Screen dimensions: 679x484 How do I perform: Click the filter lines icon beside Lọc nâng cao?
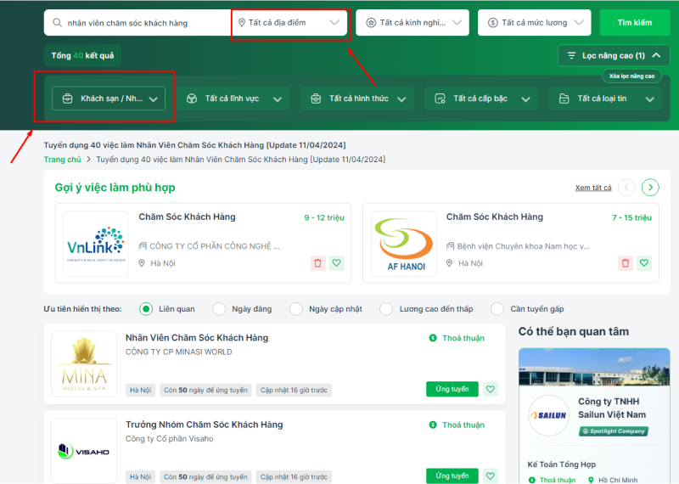click(571, 55)
